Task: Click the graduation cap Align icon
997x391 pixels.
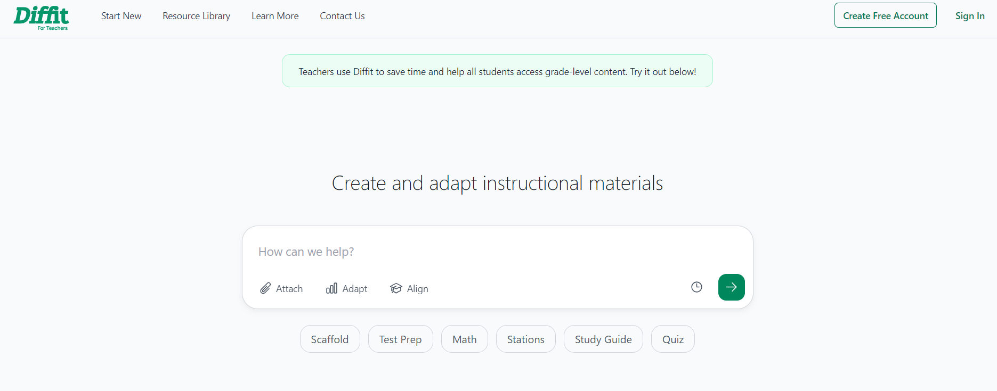Action: (x=396, y=288)
